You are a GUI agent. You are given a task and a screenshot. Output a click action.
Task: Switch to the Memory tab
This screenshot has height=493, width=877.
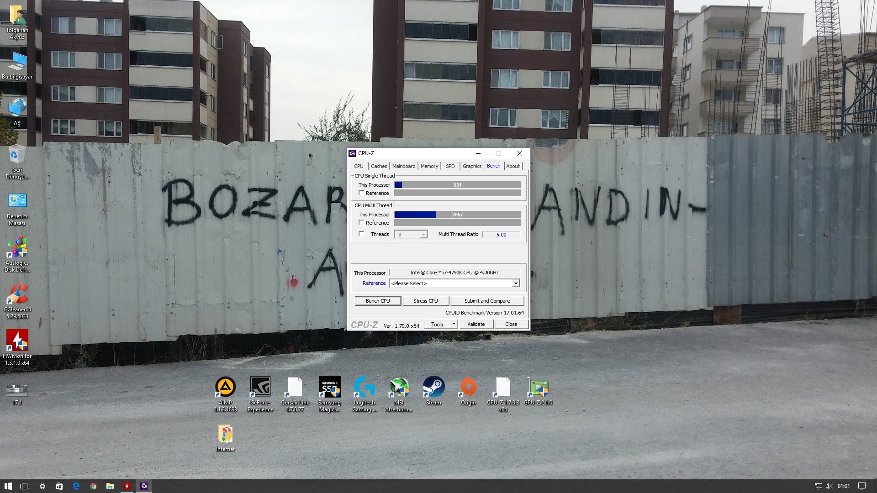tap(429, 166)
